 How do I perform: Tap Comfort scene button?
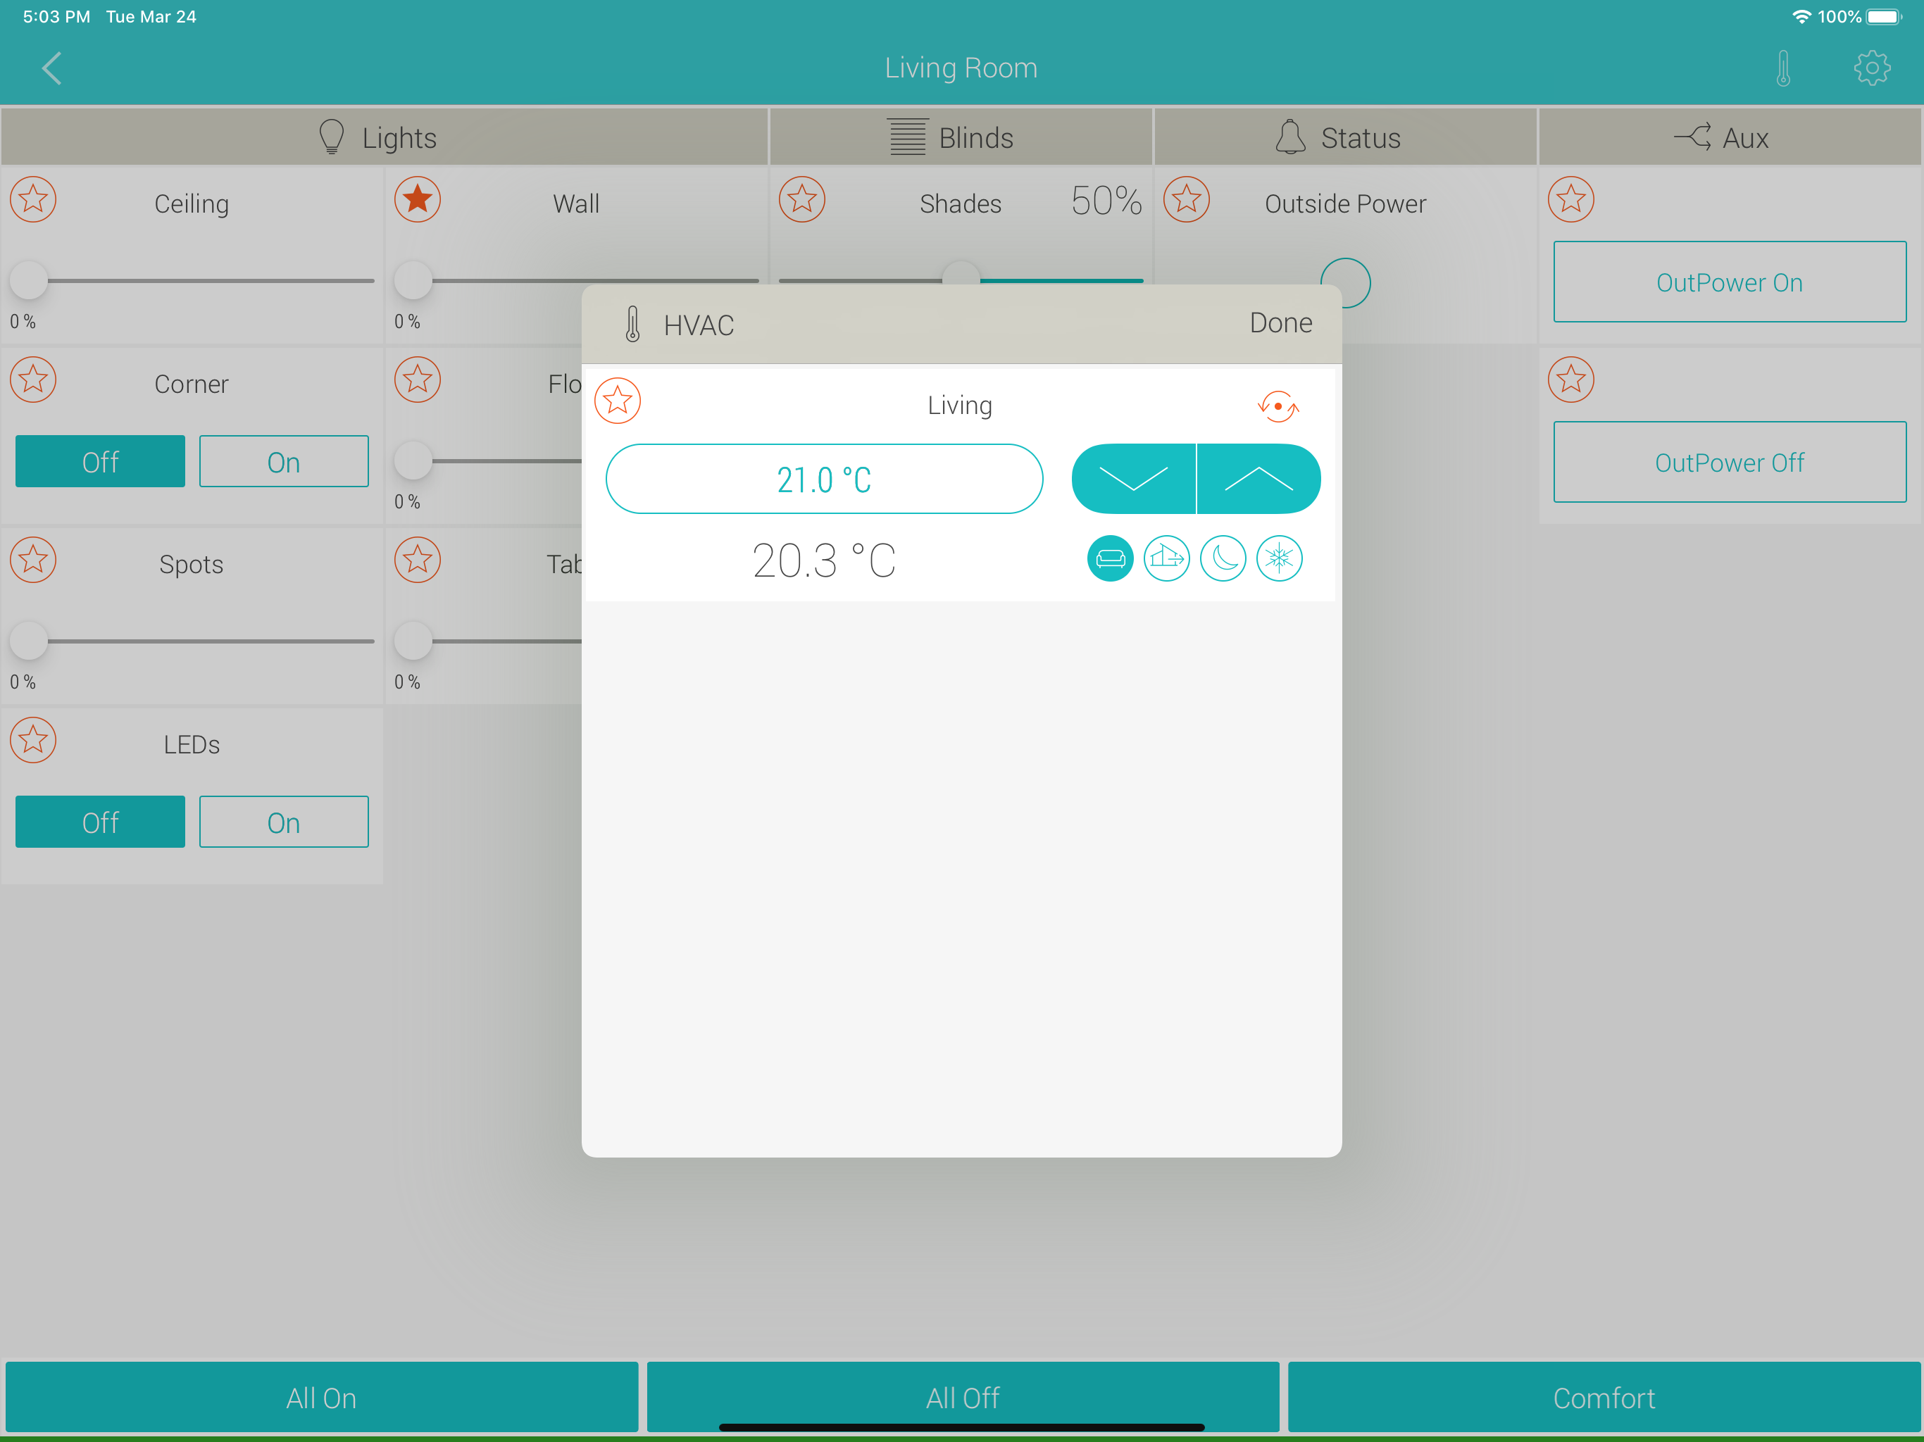click(1604, 1397)
